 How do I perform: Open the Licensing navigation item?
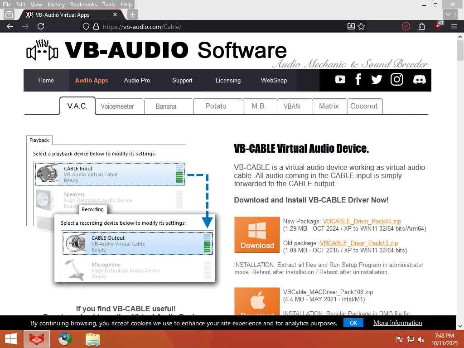(x=228, y=80)
